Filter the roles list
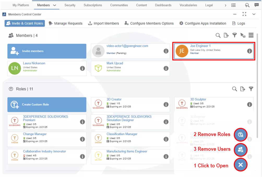 (251, 89)
